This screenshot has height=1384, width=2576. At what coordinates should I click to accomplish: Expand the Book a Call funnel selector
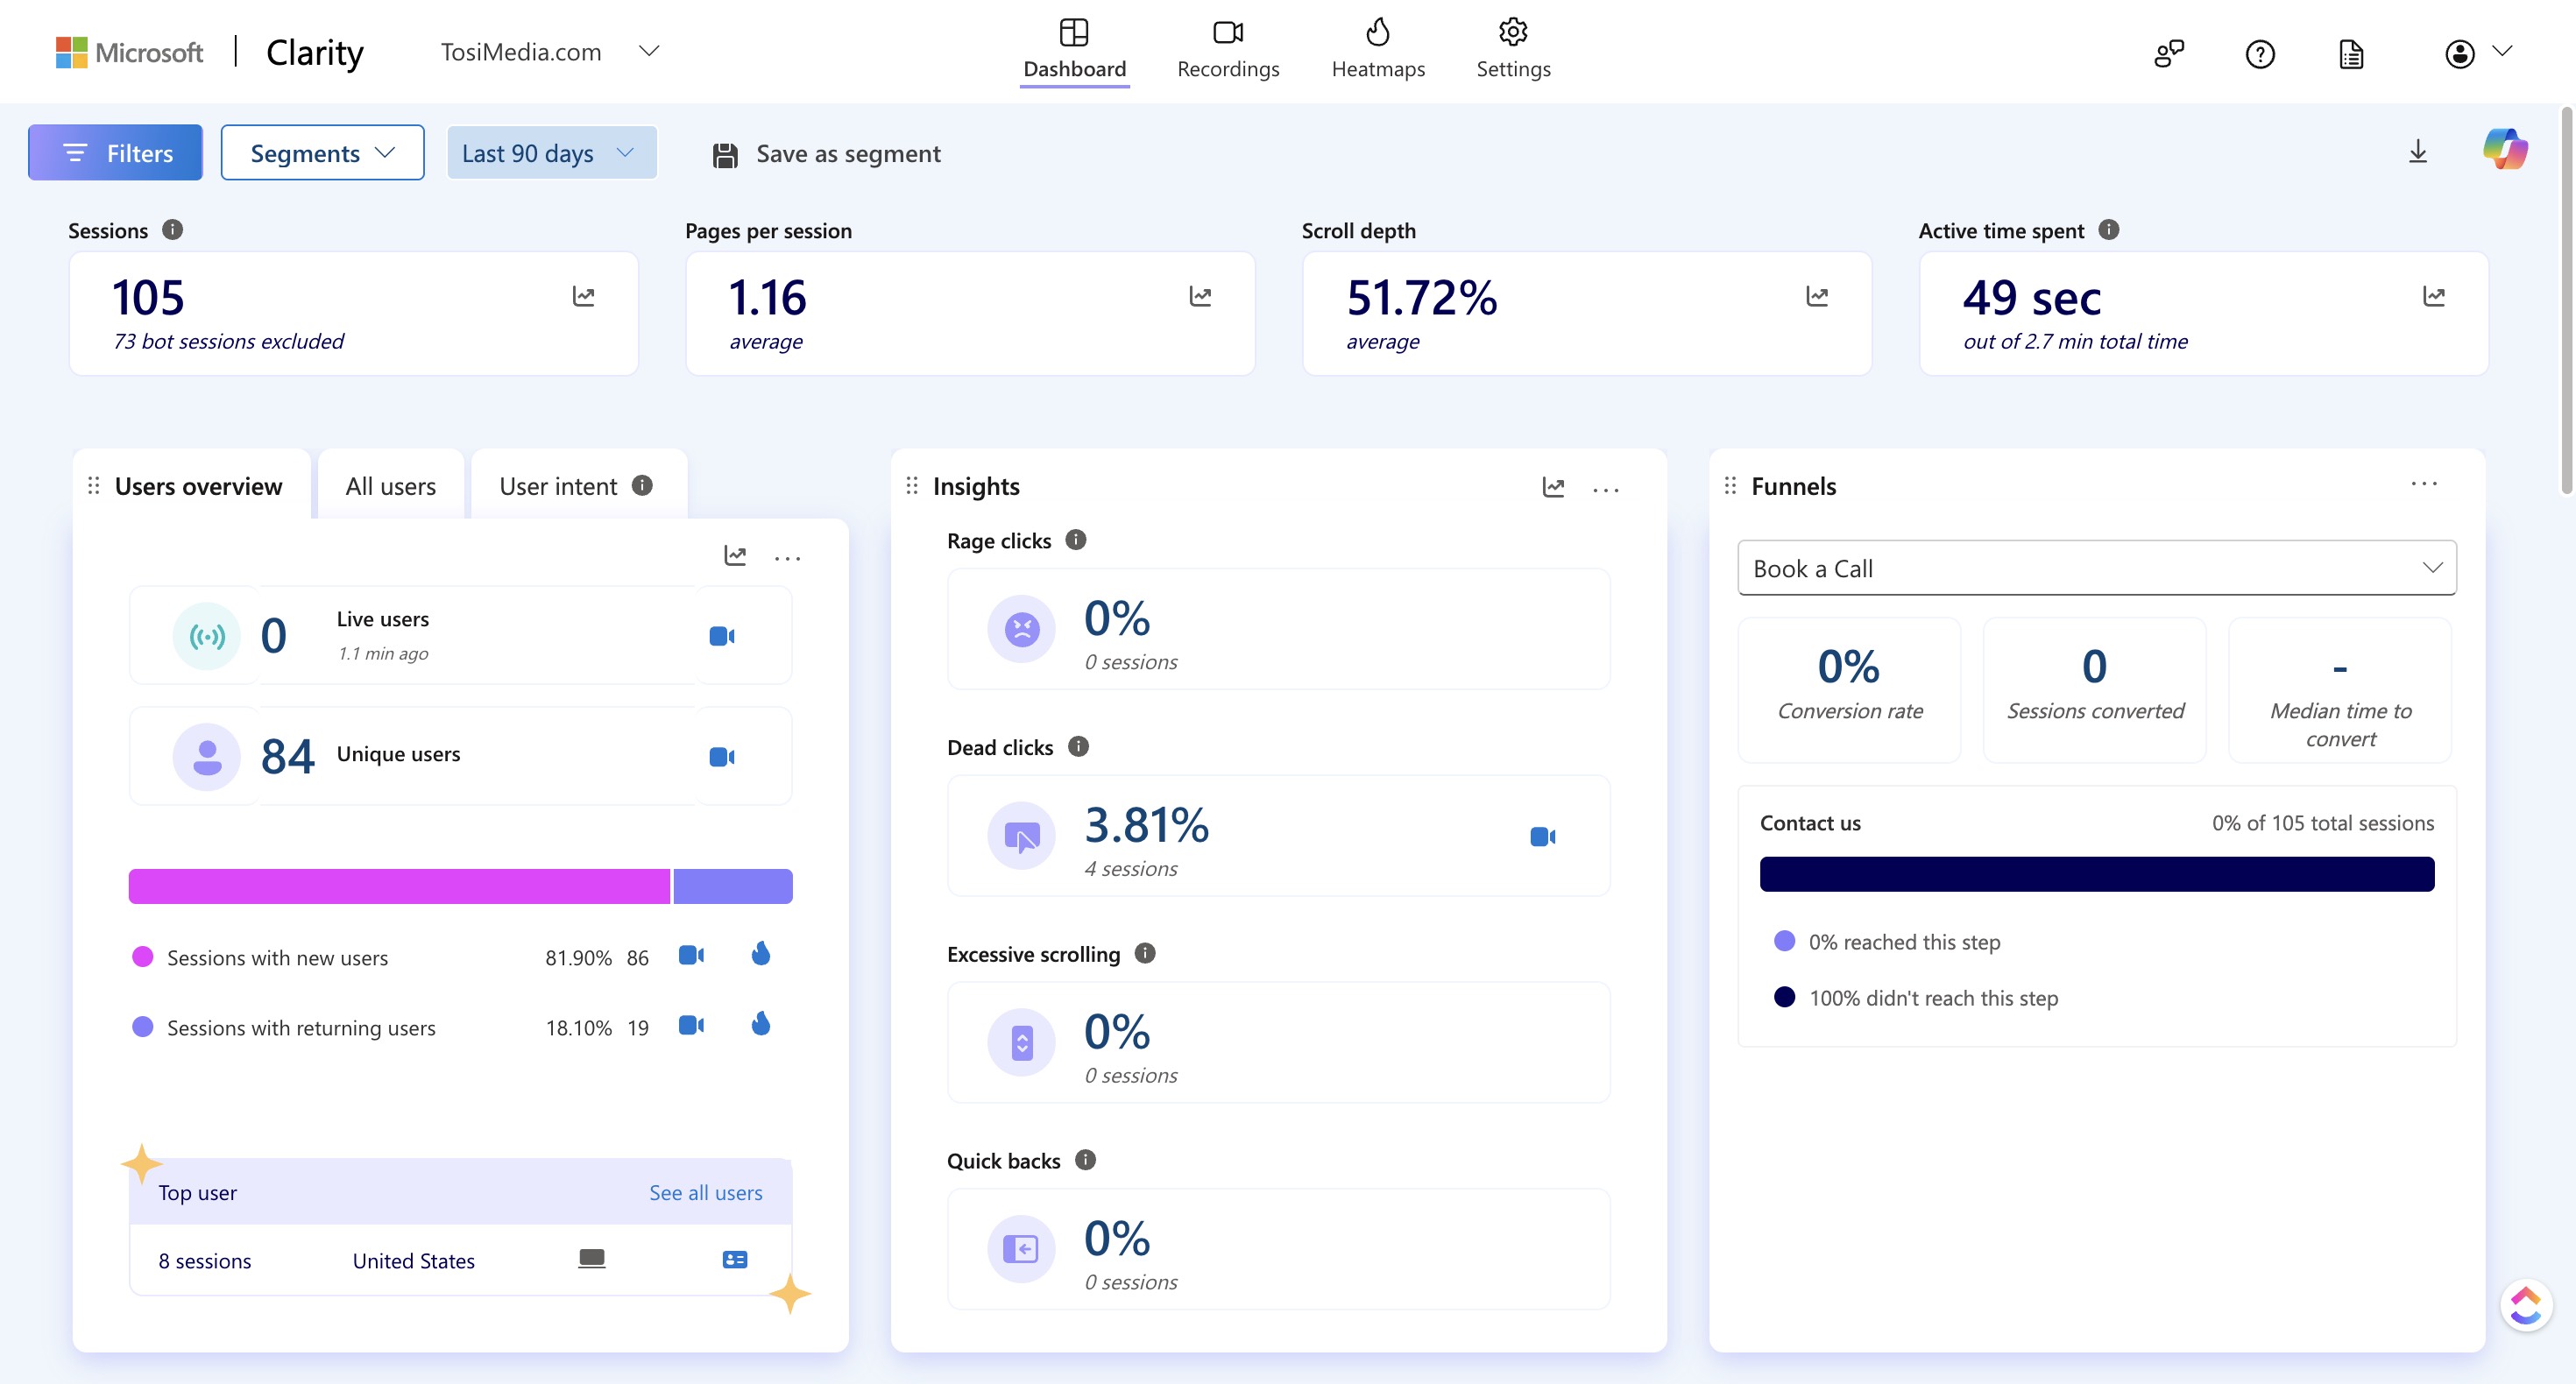[x=2096, y=568]
